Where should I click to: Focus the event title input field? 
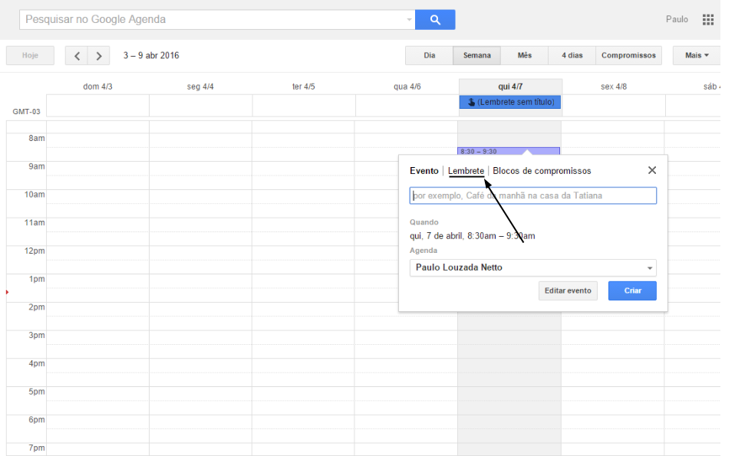click(533, 195)
